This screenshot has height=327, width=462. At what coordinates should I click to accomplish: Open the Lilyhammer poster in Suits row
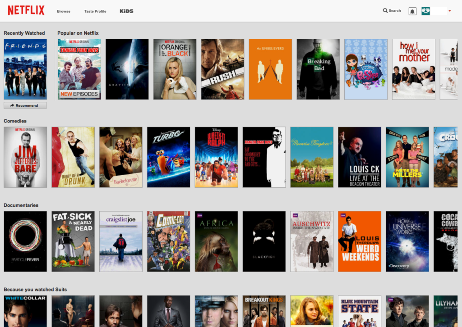(445, 311)
